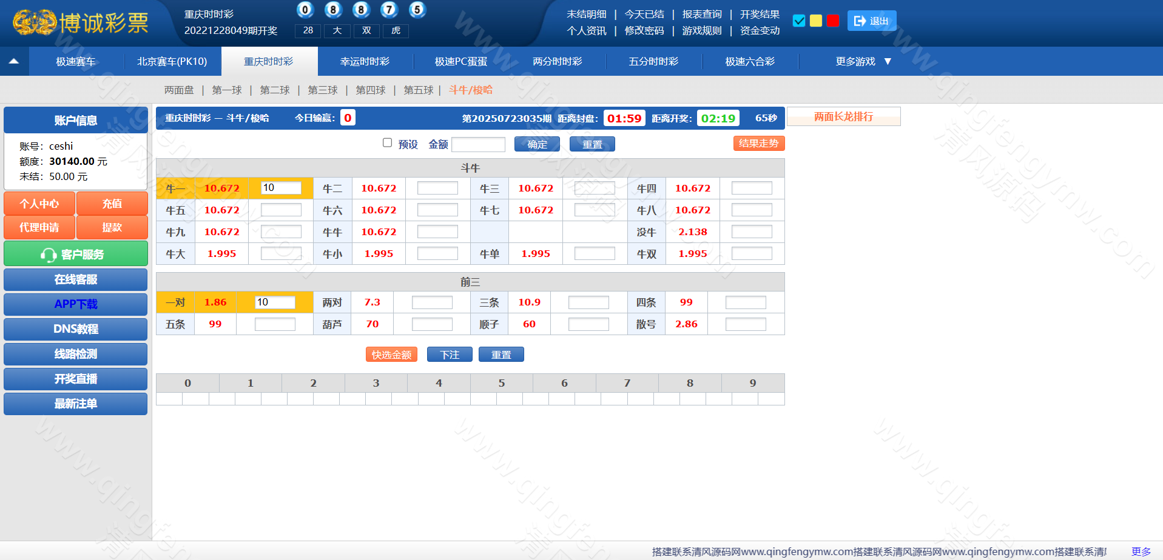1163x560 pixels.
Task: Click the orange 结果走势 button
Action: point(758,144)
